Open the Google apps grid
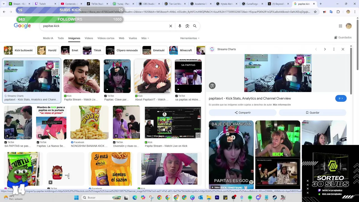This screenshot has width=359, height=202. (340, 26)
